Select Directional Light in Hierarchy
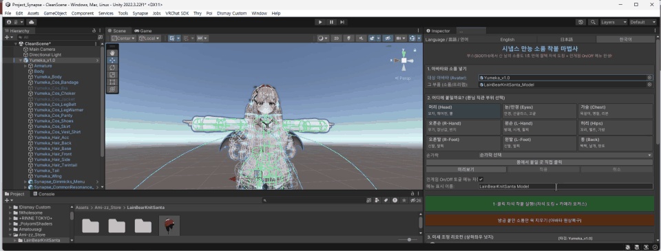The width and height of the screenshot is (661, 251). pyautogui.click(x=45, y=55)
